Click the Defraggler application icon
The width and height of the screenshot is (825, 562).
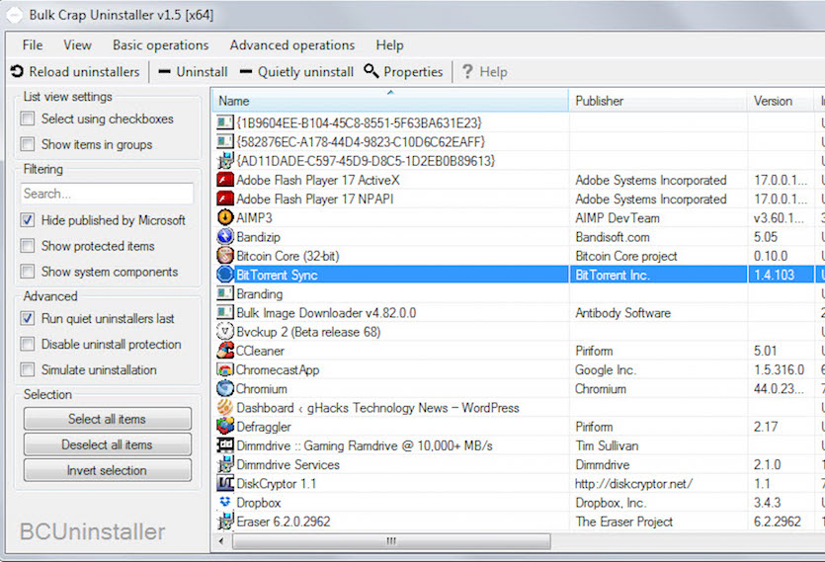225,427
